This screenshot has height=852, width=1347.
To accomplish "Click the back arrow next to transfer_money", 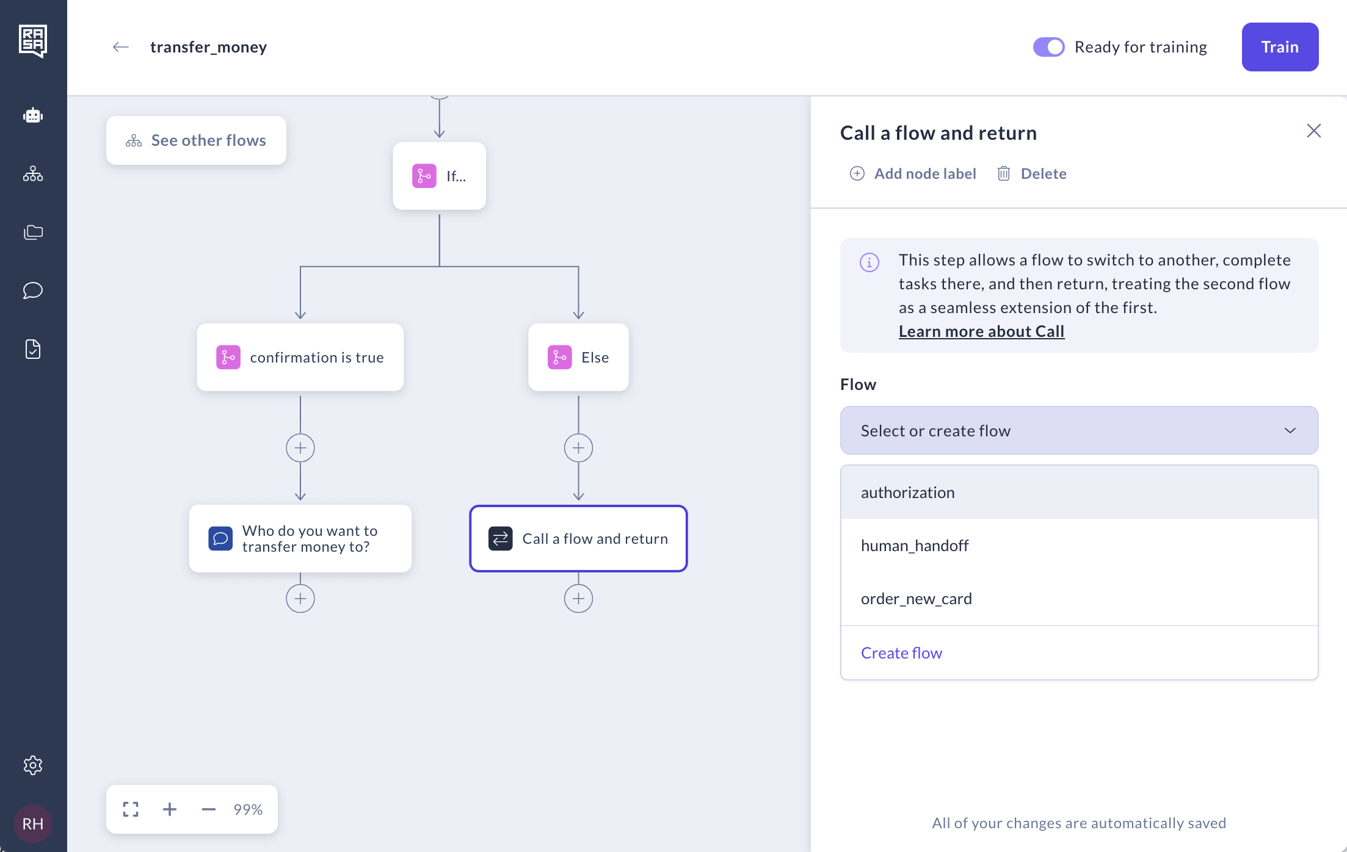I will click(121, 47).
